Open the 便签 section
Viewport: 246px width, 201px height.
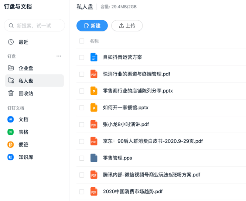point(23,144)
